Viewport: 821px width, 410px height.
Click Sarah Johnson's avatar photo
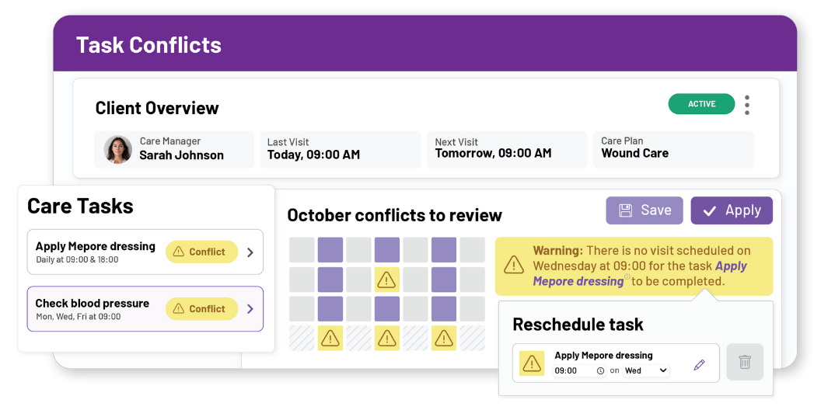(118, 149)
